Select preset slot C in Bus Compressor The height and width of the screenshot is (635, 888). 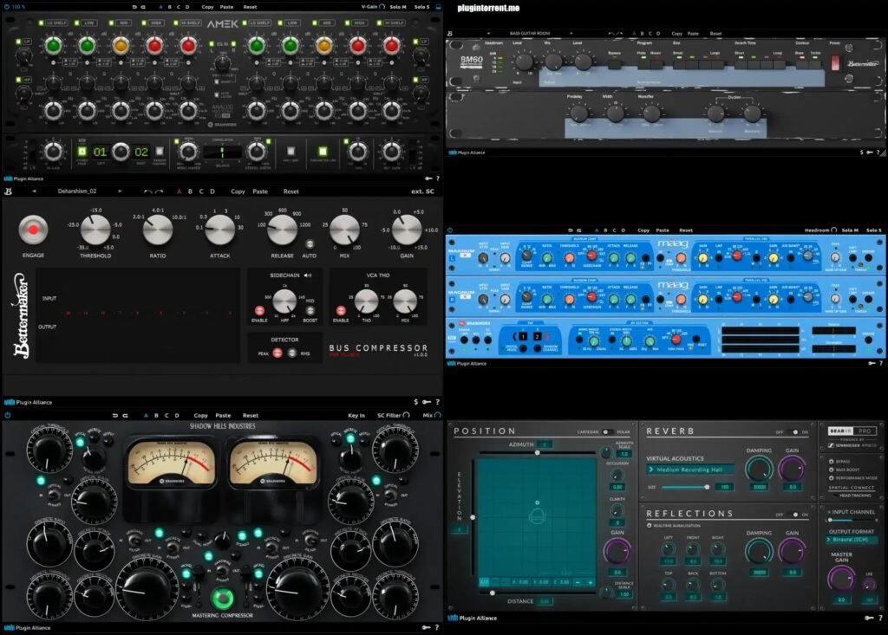201,191
